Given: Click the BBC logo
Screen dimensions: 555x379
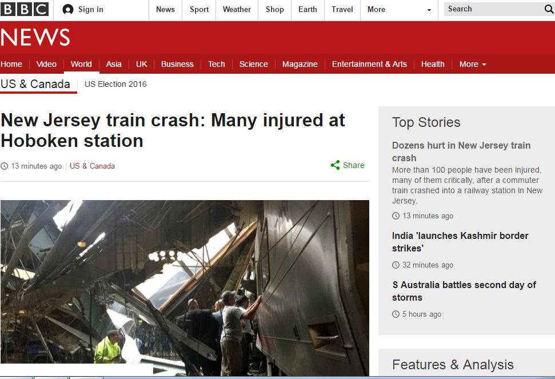Looking at the screenshot, I should point(24,9).
